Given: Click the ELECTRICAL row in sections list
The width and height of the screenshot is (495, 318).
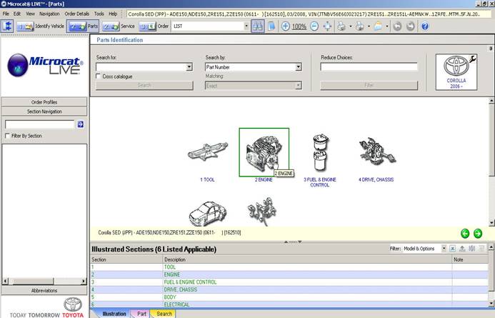Looking at the screenshot, I should click(289, 304).
